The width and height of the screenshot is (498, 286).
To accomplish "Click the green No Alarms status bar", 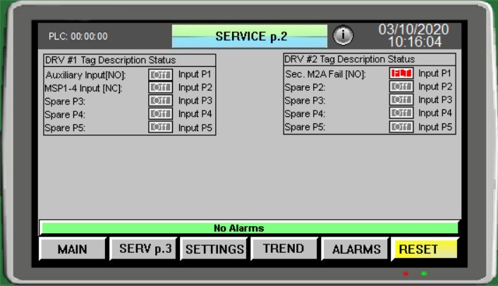I will tap(249, 228).
